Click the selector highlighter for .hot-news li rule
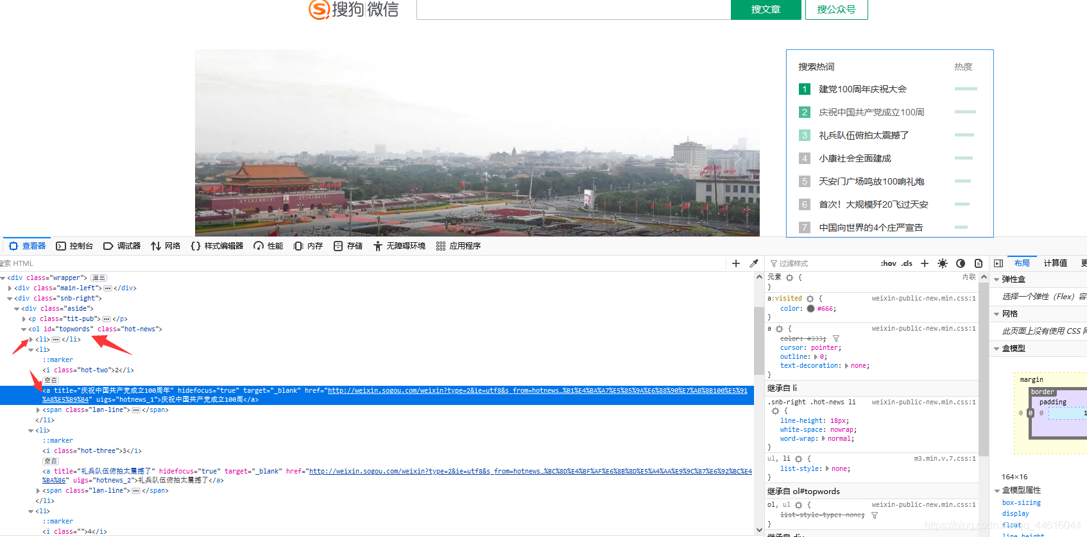The width and height of the screenshot is (1087, 537). (x=775, y=411)
